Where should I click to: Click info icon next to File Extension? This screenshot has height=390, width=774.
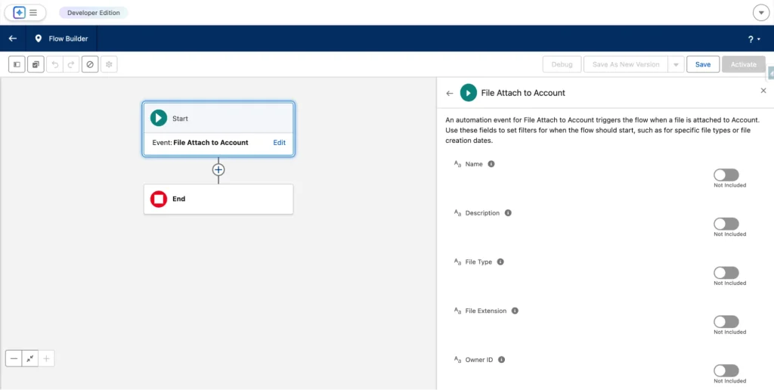point(515,311)
